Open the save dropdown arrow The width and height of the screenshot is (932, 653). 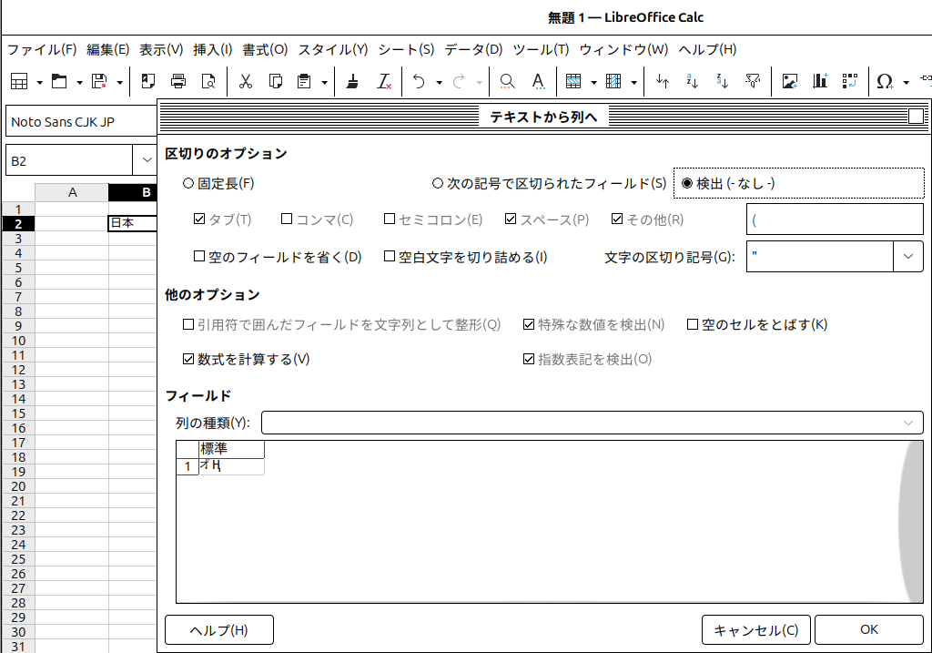[x=119, y=83]
